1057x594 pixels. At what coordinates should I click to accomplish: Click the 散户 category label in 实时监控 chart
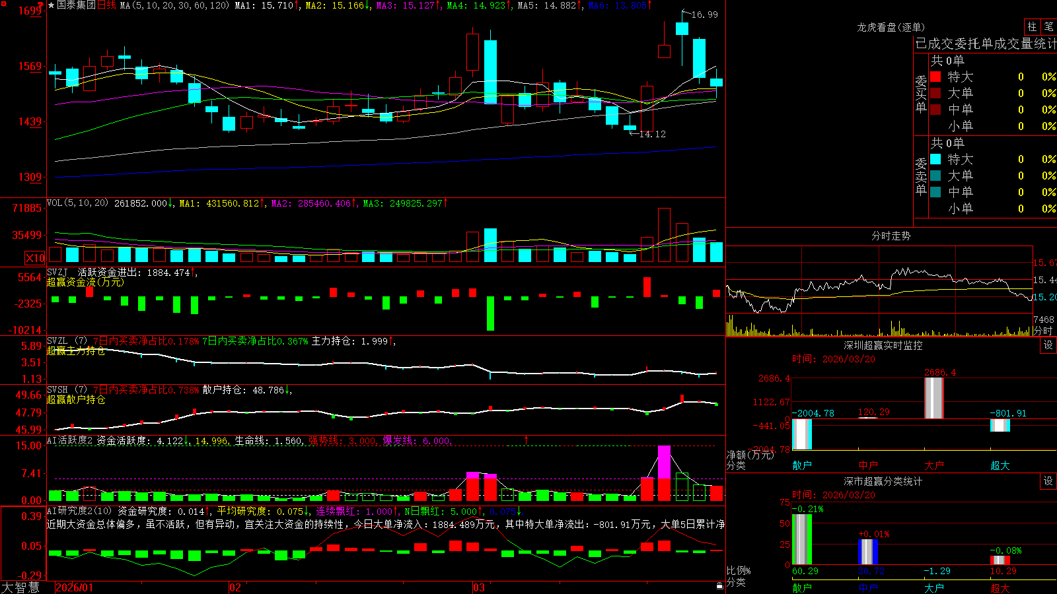click(x=802, y=465)
